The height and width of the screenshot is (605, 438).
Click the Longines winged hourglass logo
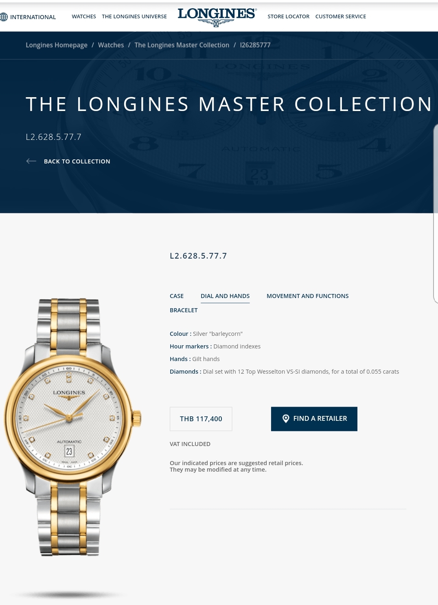point(217,17)
